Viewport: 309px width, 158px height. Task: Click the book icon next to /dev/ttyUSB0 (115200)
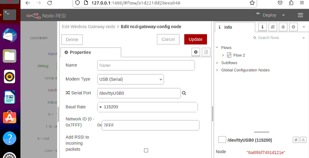tap(296, 140)
